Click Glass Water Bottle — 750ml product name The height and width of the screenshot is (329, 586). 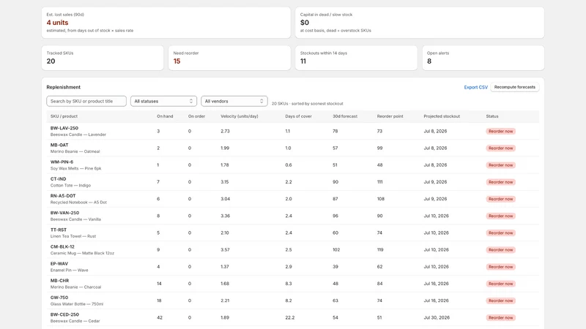pos(77,304)
